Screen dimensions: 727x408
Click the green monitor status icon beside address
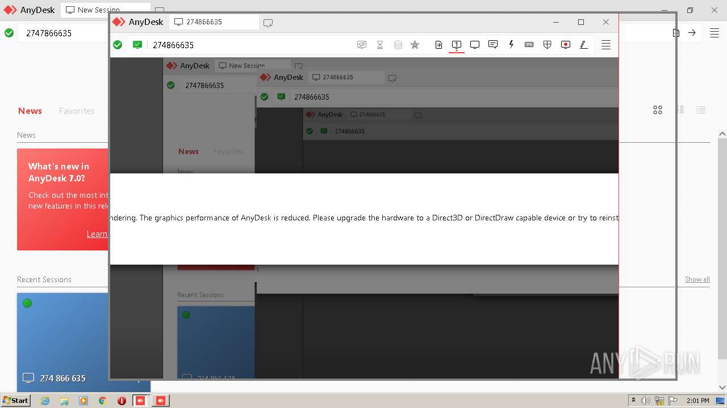tap(137, 45)
